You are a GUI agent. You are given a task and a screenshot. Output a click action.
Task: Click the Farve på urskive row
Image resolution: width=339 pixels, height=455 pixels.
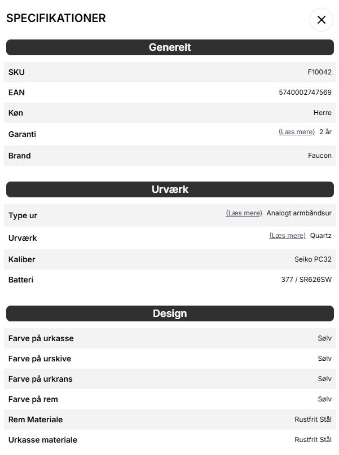[170, 359]
